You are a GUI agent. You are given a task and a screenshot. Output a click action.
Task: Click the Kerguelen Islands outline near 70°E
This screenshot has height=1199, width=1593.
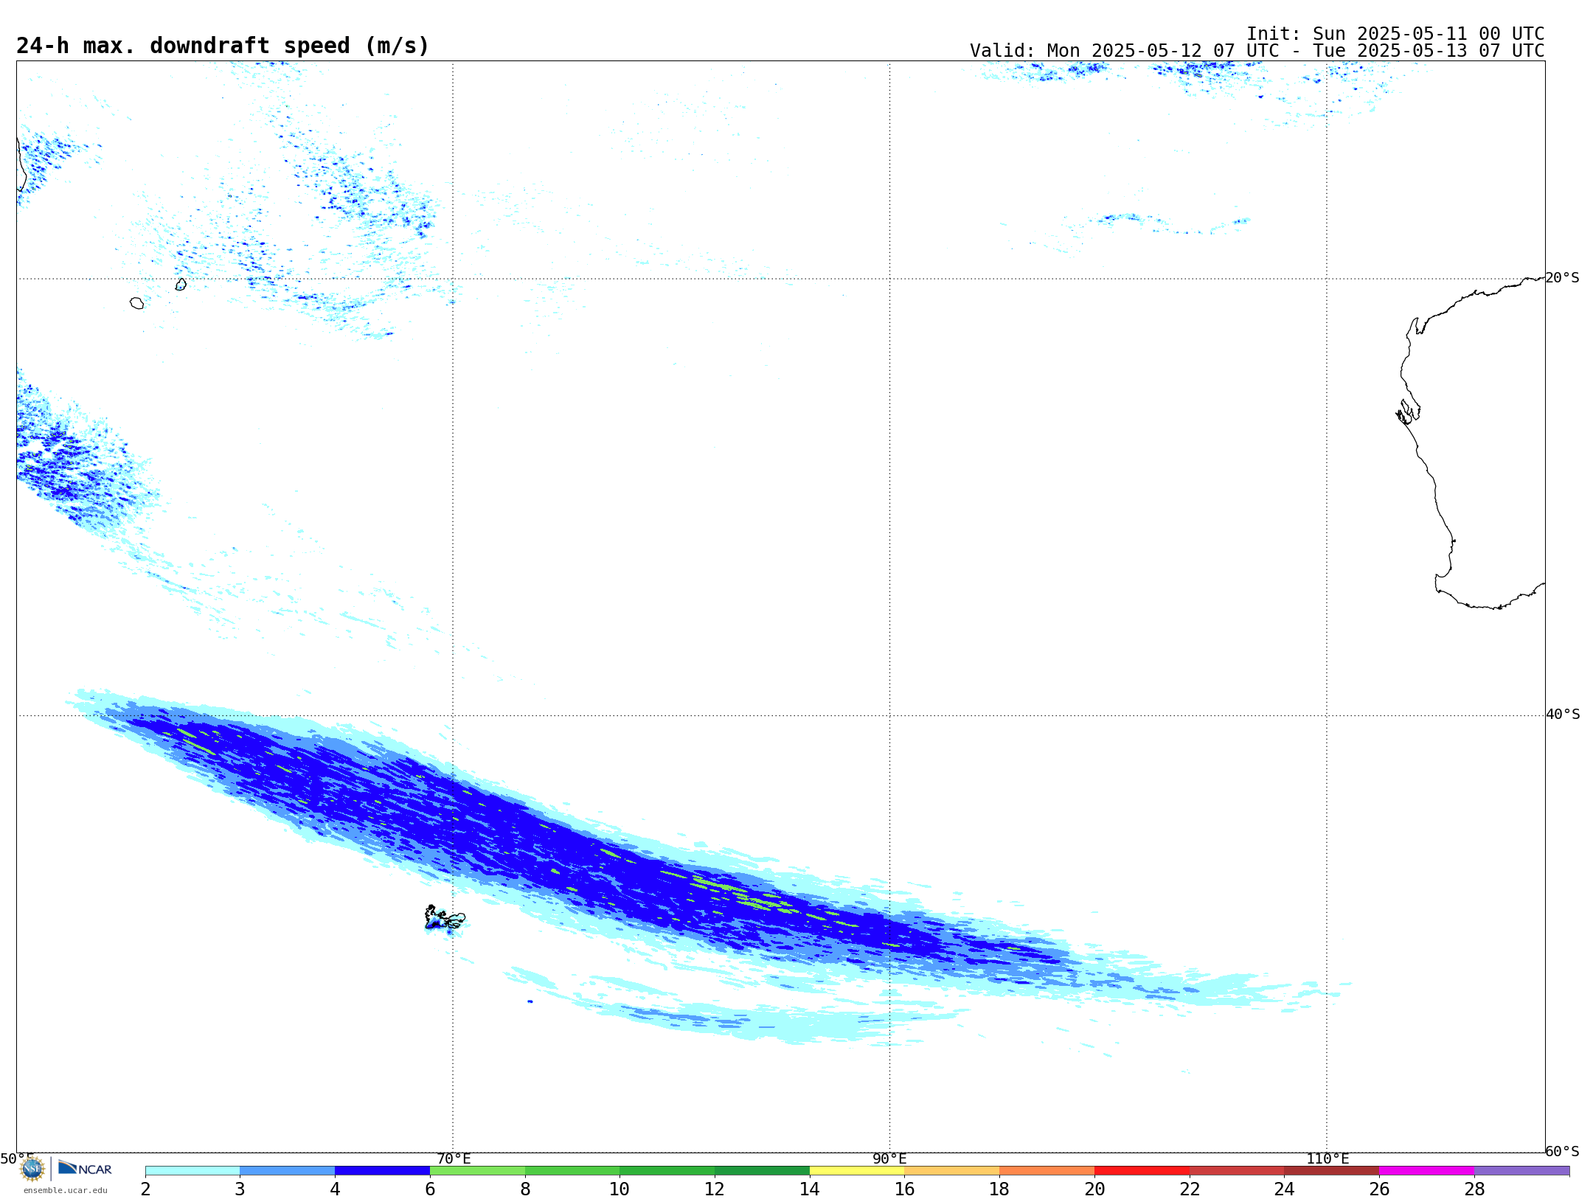point(444,918)
